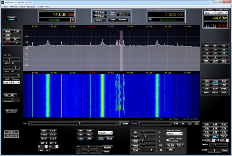Toggle the SPLT split button
232x156 pixels.
(x=44, y=131)
